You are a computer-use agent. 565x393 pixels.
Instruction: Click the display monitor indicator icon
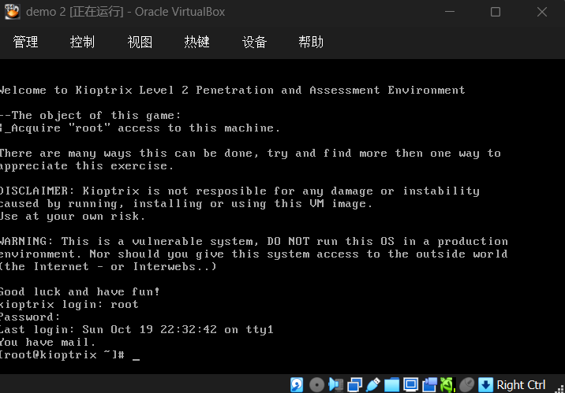point(411,385)
